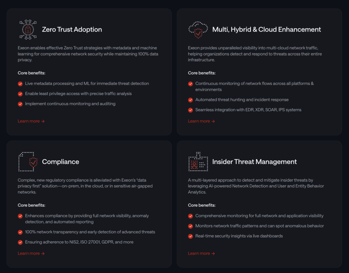Viewport: 349px width, 273px height.
Task: Click the Insider Threat Management clipboard icon
Action: click(198, 162)
